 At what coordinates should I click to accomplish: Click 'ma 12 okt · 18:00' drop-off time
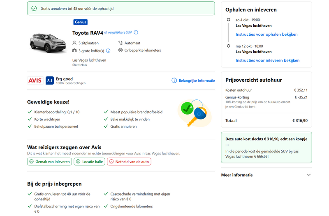249,46
